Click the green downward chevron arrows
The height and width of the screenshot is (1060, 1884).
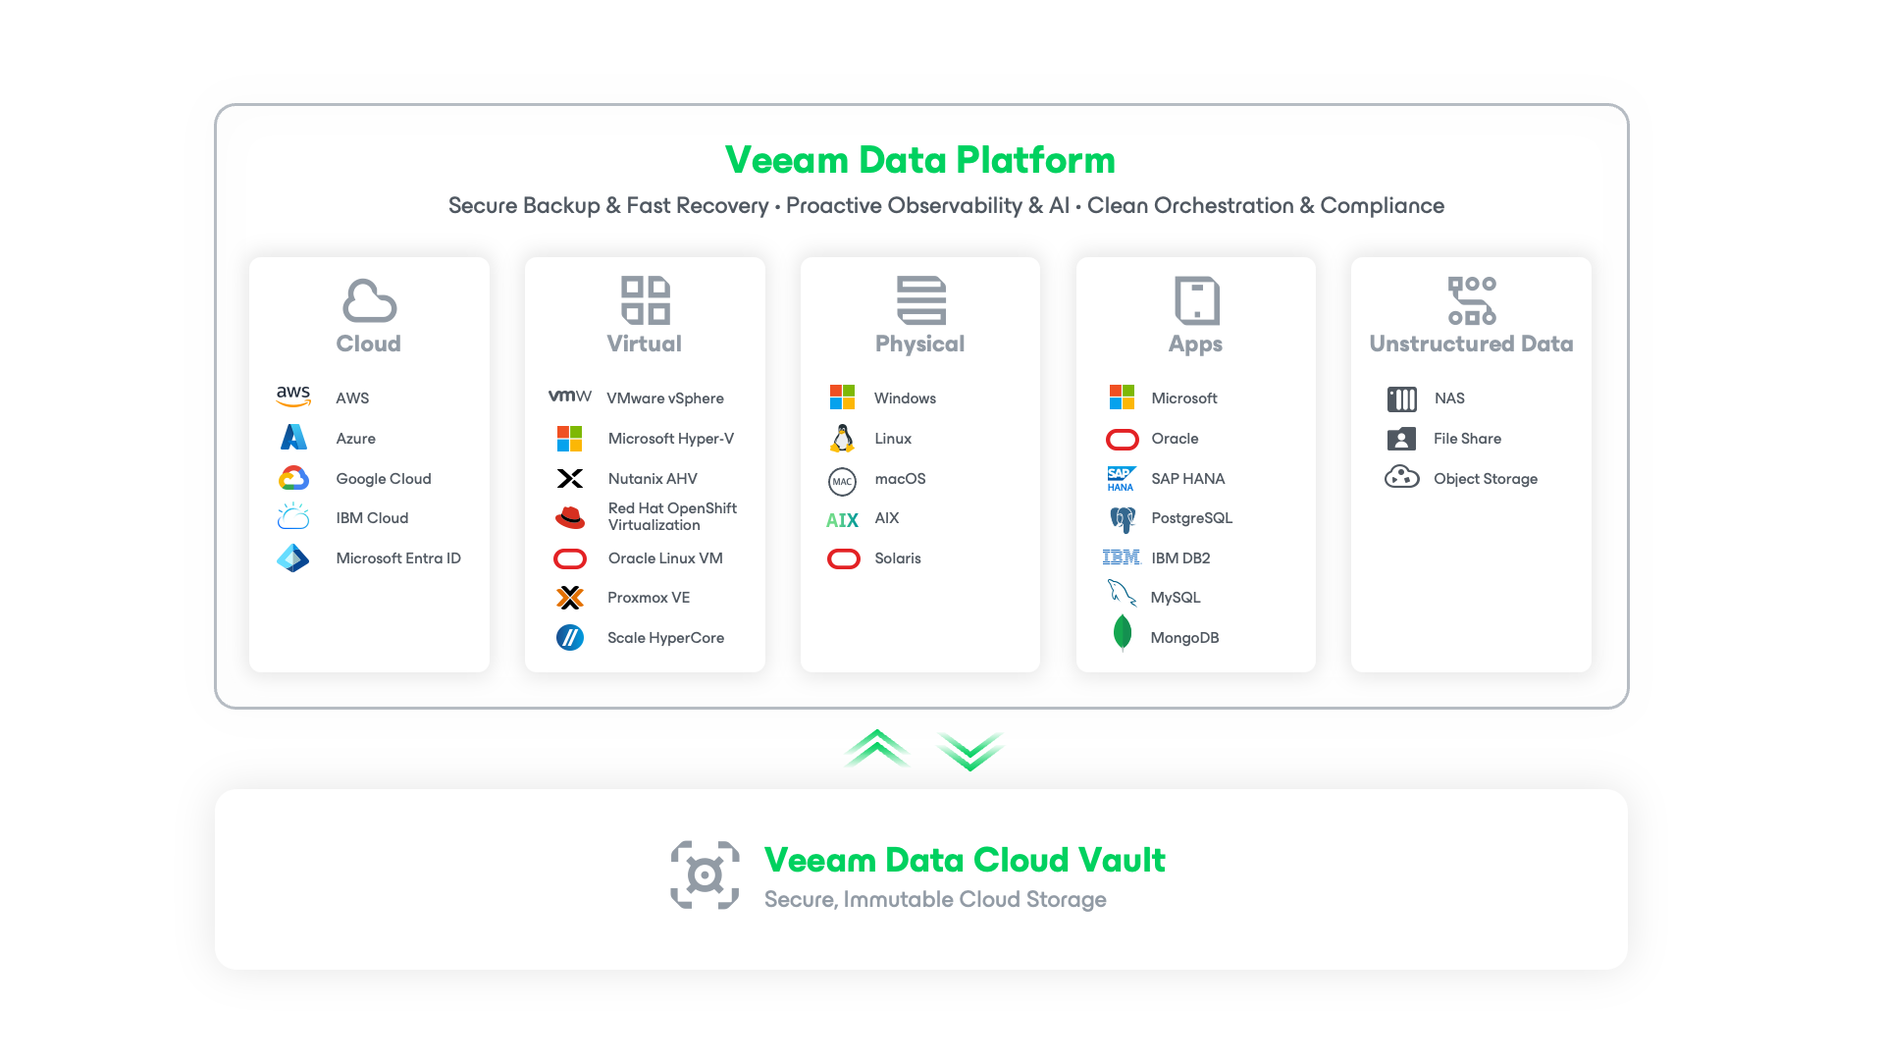point(969,752)
